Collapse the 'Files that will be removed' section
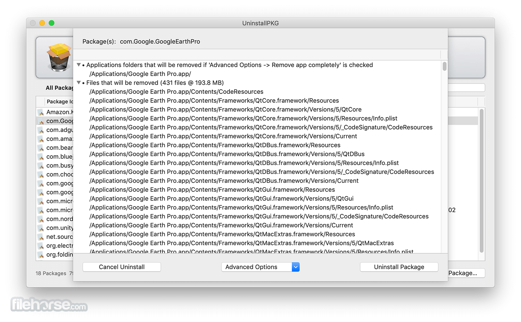 (79, 83)
